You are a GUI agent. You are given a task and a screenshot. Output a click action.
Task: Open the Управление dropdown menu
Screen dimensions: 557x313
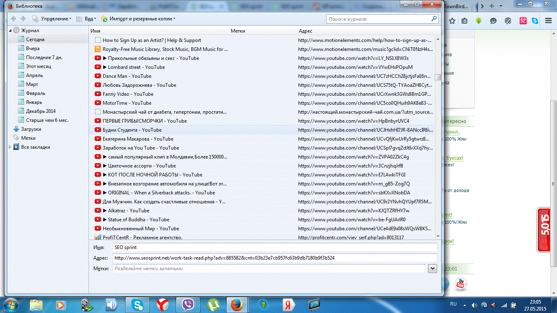pos(52,19)
